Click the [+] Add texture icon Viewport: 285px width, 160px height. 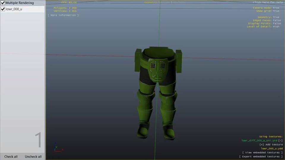262,145
